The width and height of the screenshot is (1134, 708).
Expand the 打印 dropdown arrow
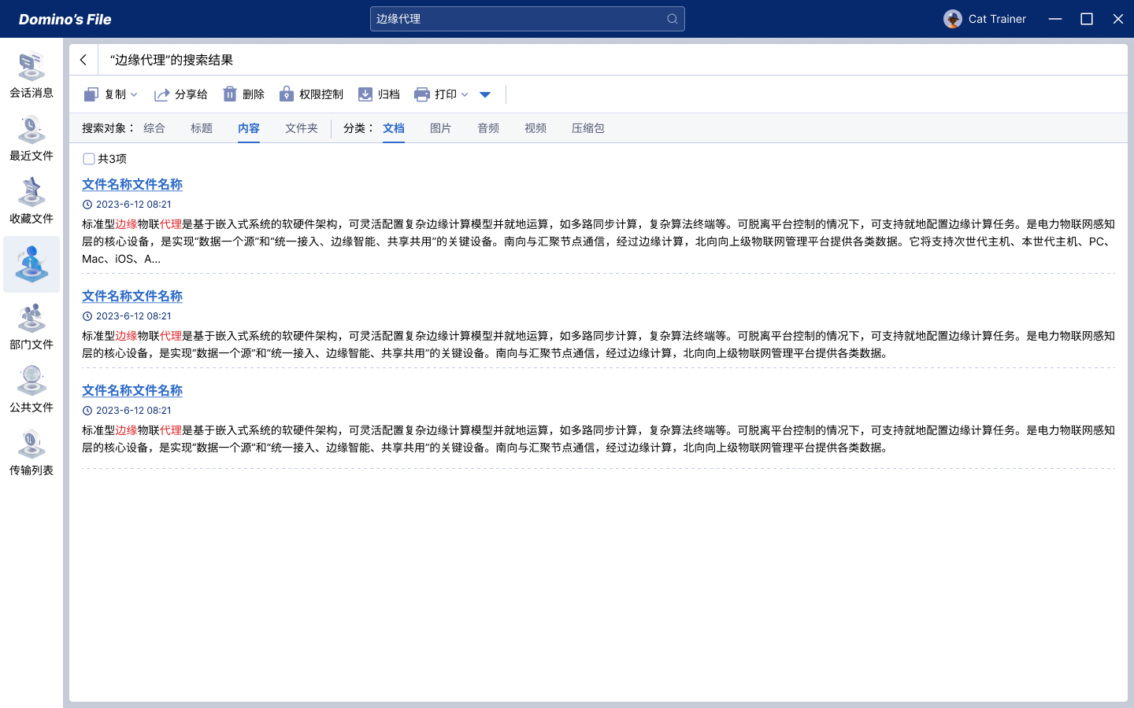(x=465, y=94)
